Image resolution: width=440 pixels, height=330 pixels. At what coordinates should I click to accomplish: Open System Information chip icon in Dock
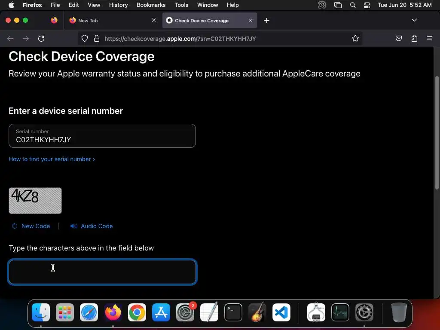click(316, 312)
